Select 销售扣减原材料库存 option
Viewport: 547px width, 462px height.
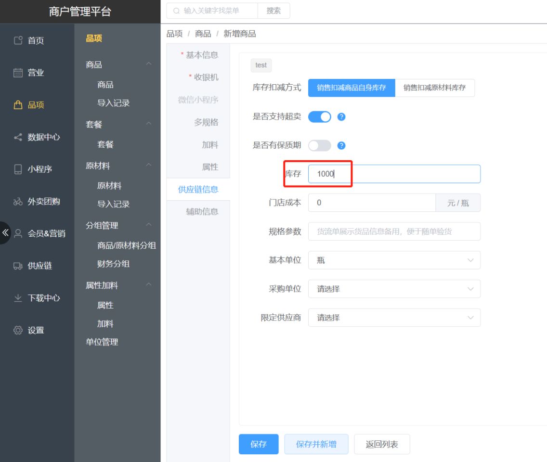click(435, 88)
